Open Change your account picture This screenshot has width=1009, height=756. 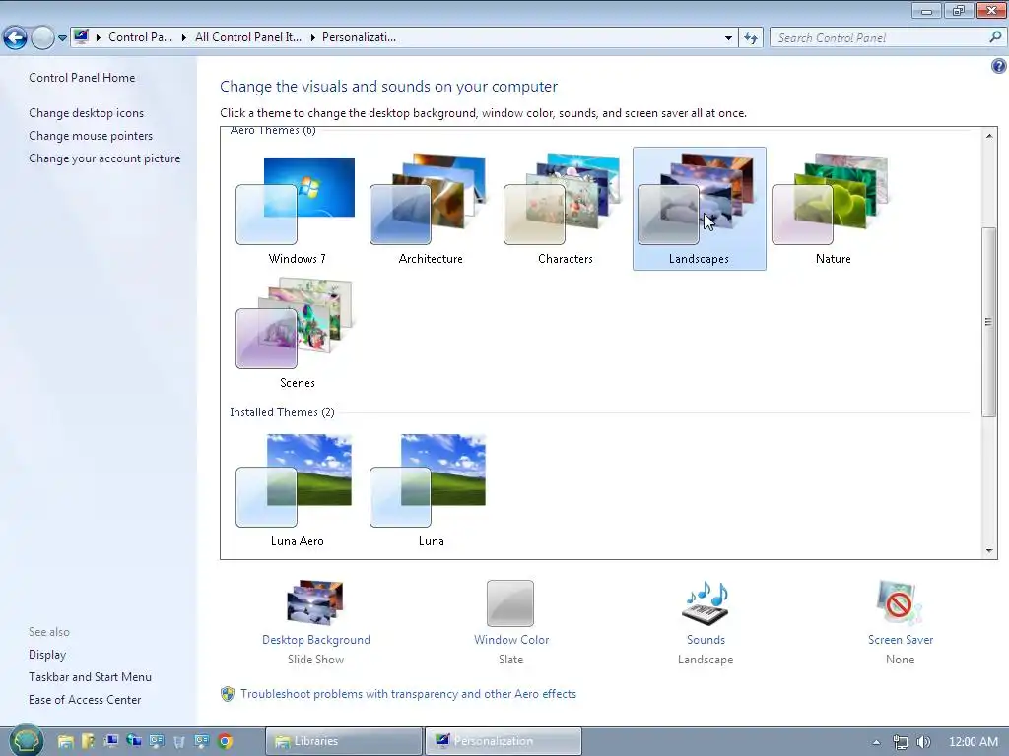coord(104,158)
